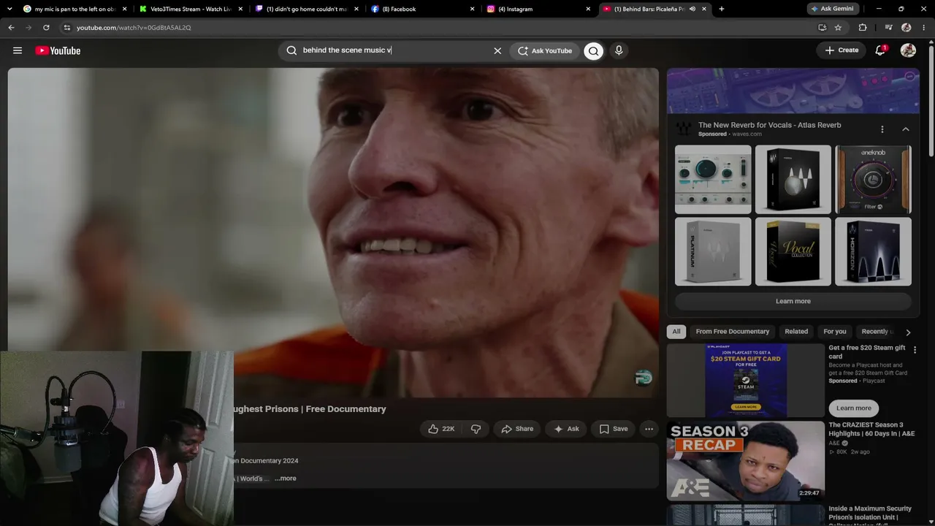Bookmark this page with the star
935x526 pixels.
tap(838, 28)
